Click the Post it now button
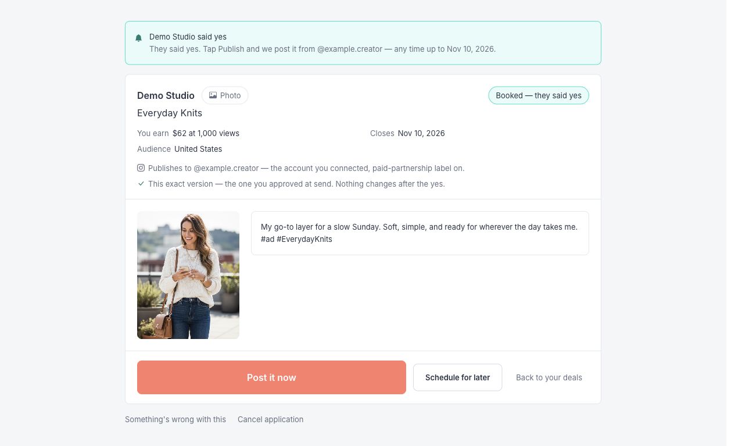 (271, 377)
